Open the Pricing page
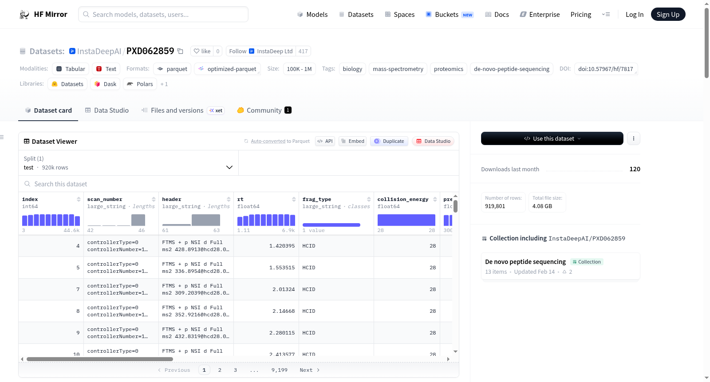 click(x=581, y=15)
